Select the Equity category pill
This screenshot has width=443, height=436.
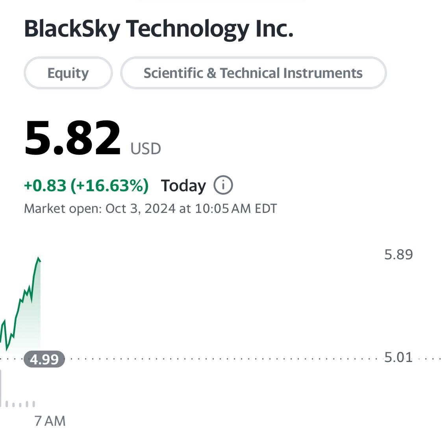point(68,73)
